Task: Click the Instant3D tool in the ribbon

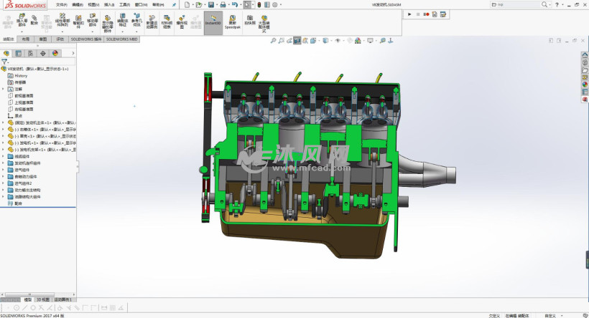Action: 213,21
